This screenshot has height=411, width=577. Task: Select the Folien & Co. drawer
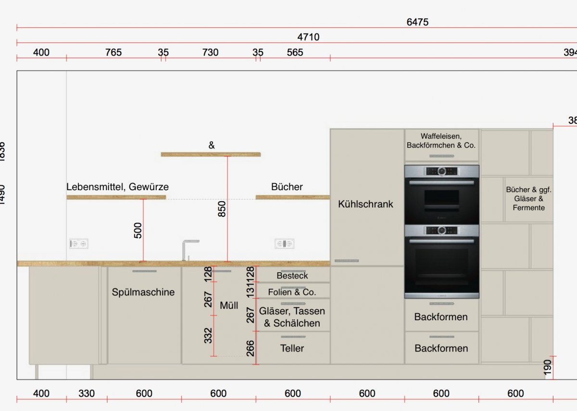pyautogui.click(x=292, y=292)
